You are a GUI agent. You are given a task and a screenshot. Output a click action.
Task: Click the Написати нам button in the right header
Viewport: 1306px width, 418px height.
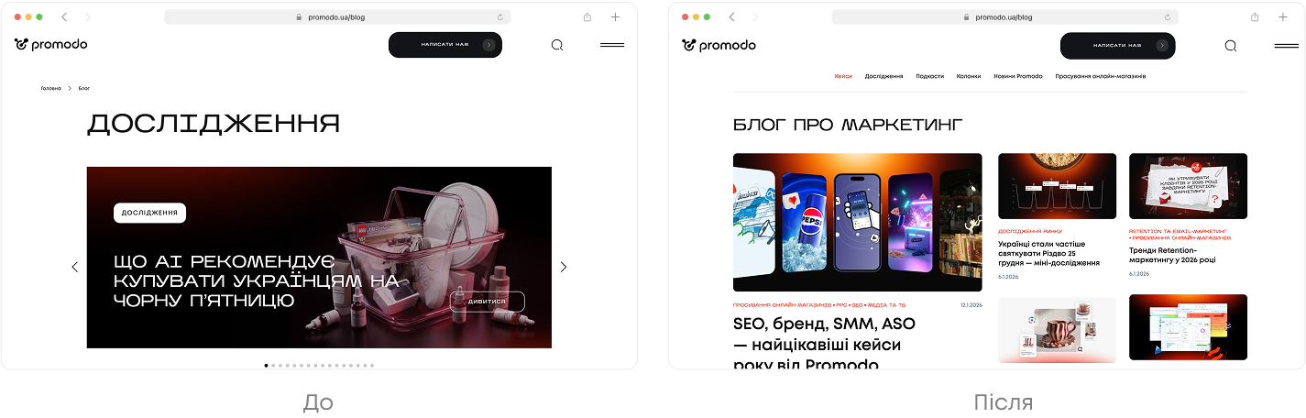(x=1117, y=46)
